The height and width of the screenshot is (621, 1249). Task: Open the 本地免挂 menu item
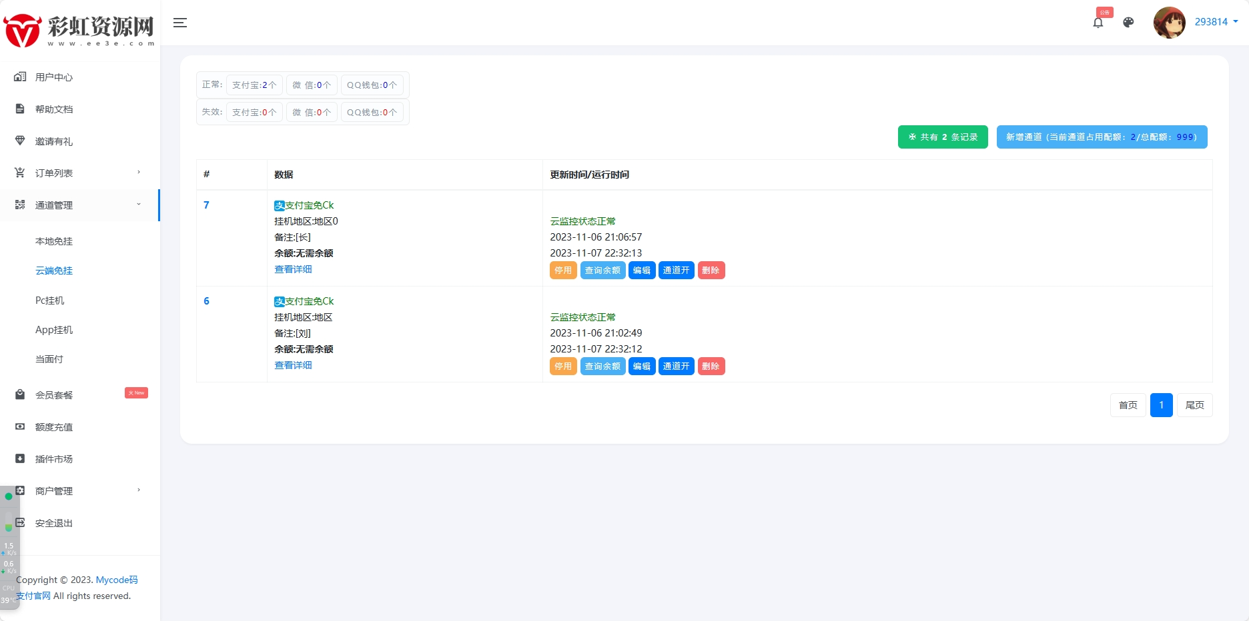pyautogui.click(x=54, y=241)
